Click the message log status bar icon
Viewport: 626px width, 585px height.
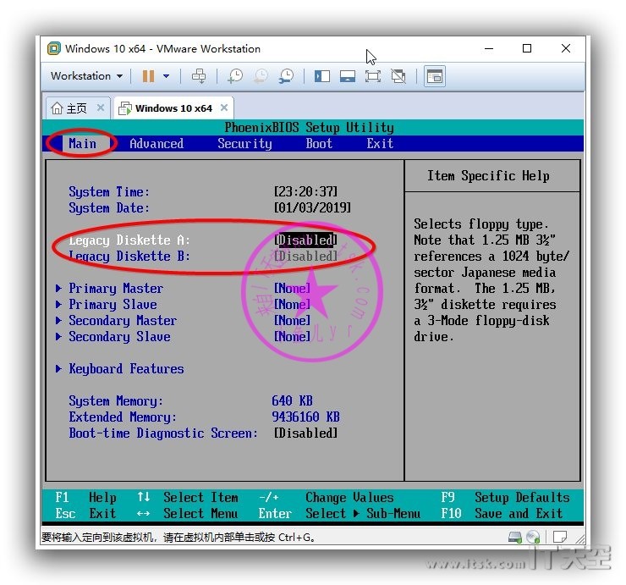560,537
